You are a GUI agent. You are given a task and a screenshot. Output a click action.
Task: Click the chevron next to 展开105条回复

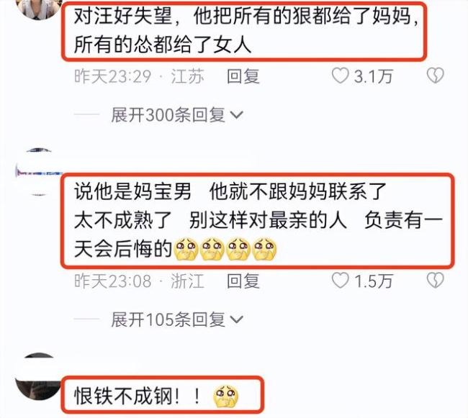pyautogui.click(x=237, y=320)
